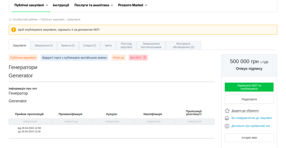Click the Прийом пропозицій stage in progress bar
The height and width of the screenshot is (148, 286).
[x=30, y=122]
